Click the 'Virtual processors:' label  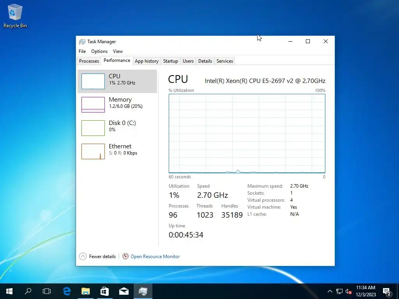[266, 200]
